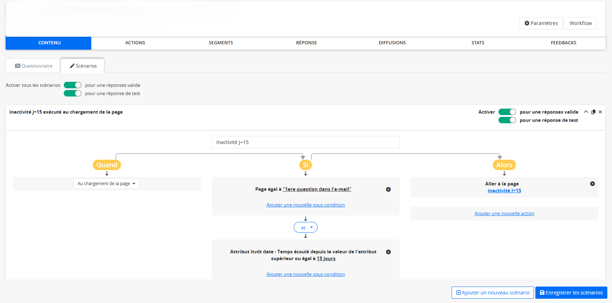Viewport: 612px width, 303px height.
Task: Click the 'Inactivité J+15' name field
Action: (305, 142)
